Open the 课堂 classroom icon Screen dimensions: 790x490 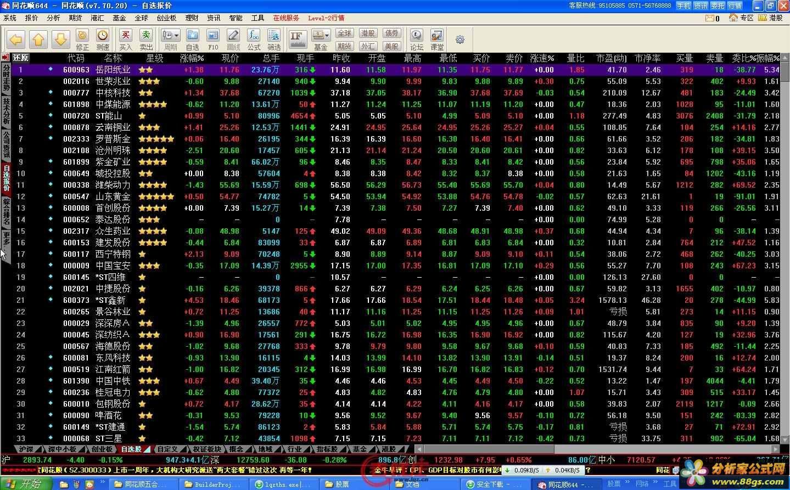tap(437, 40)
